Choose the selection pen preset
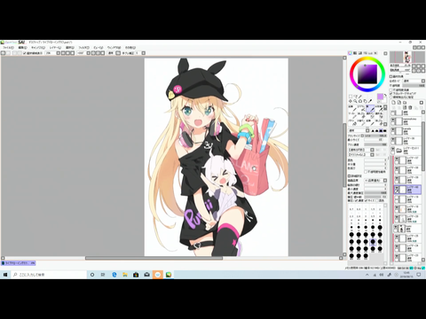The width and height of the screenshot is (426, 319). pos(370,115)
